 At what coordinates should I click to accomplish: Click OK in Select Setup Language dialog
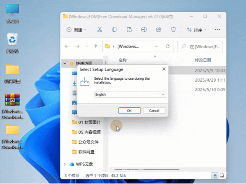pyautogui.click(x=130, y=111)
